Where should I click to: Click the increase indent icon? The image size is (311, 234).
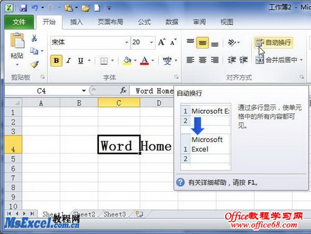click(x=244, y=60)
